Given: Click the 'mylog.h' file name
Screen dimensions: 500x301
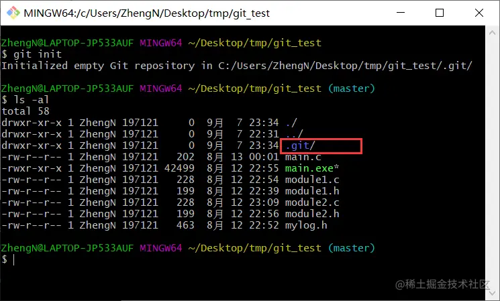Looking at the screenshot, I should [x=306, y=225].
